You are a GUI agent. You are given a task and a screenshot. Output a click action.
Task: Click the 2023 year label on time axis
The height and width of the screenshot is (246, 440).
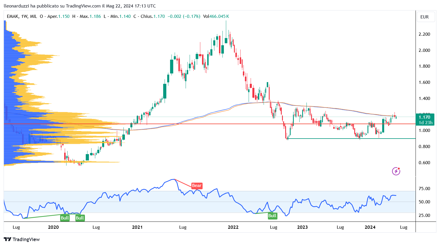click(302, 227)
